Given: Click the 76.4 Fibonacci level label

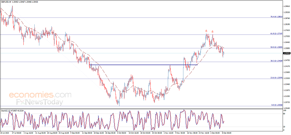Looking at the screenshot, I should (276, 17).
